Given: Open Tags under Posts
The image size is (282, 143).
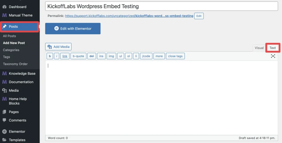Looking at the screenshot, I should (x=7, y=57).
